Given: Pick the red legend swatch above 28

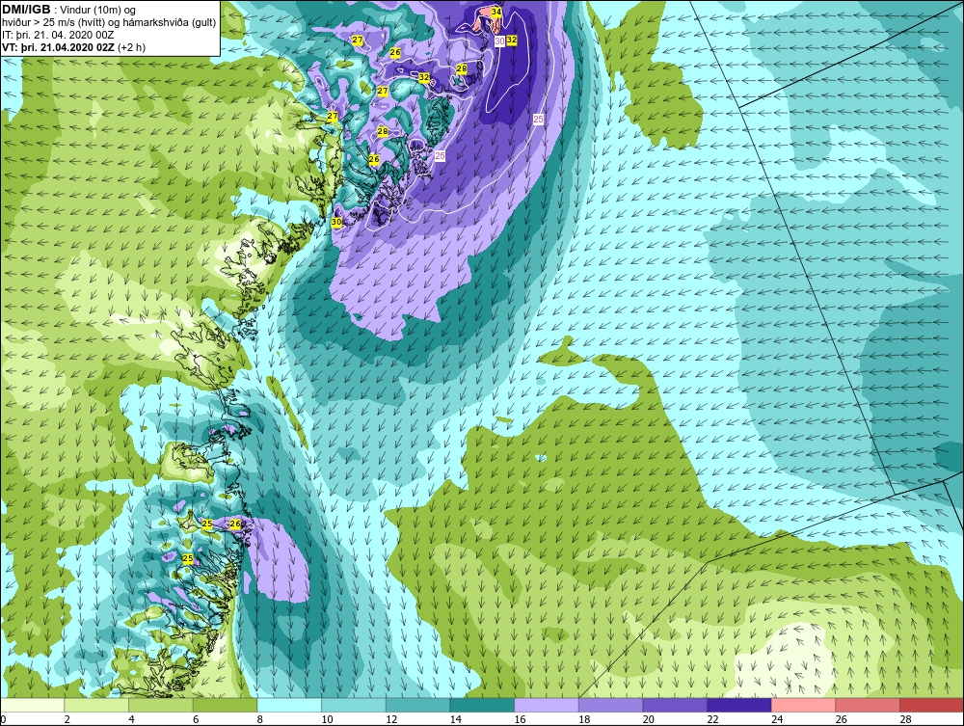Looking at the screenshot, I should 931,705.
